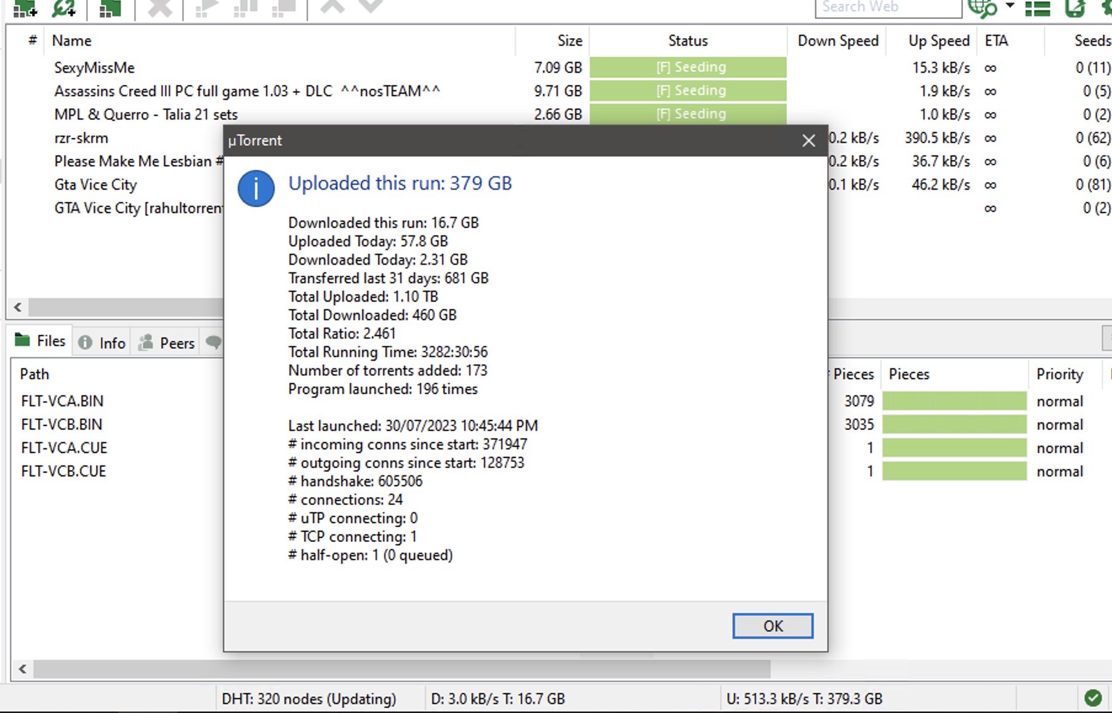Click Add Torrent from URL link icon
The height and width of the screenshot is (713, 1112).
tap(63, 8)
